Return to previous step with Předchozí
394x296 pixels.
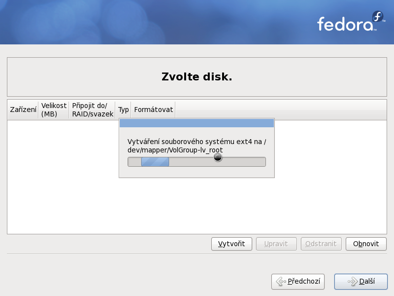[x=298, y=281]
